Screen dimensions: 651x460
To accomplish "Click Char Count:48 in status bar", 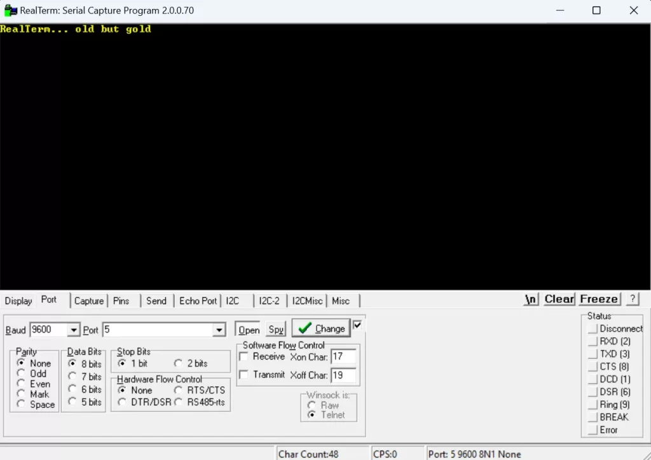I will 308,454.
